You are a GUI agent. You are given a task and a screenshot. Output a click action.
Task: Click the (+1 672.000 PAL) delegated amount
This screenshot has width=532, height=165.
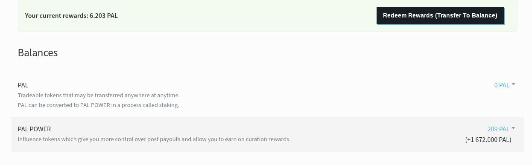click(x=488, y=139)
